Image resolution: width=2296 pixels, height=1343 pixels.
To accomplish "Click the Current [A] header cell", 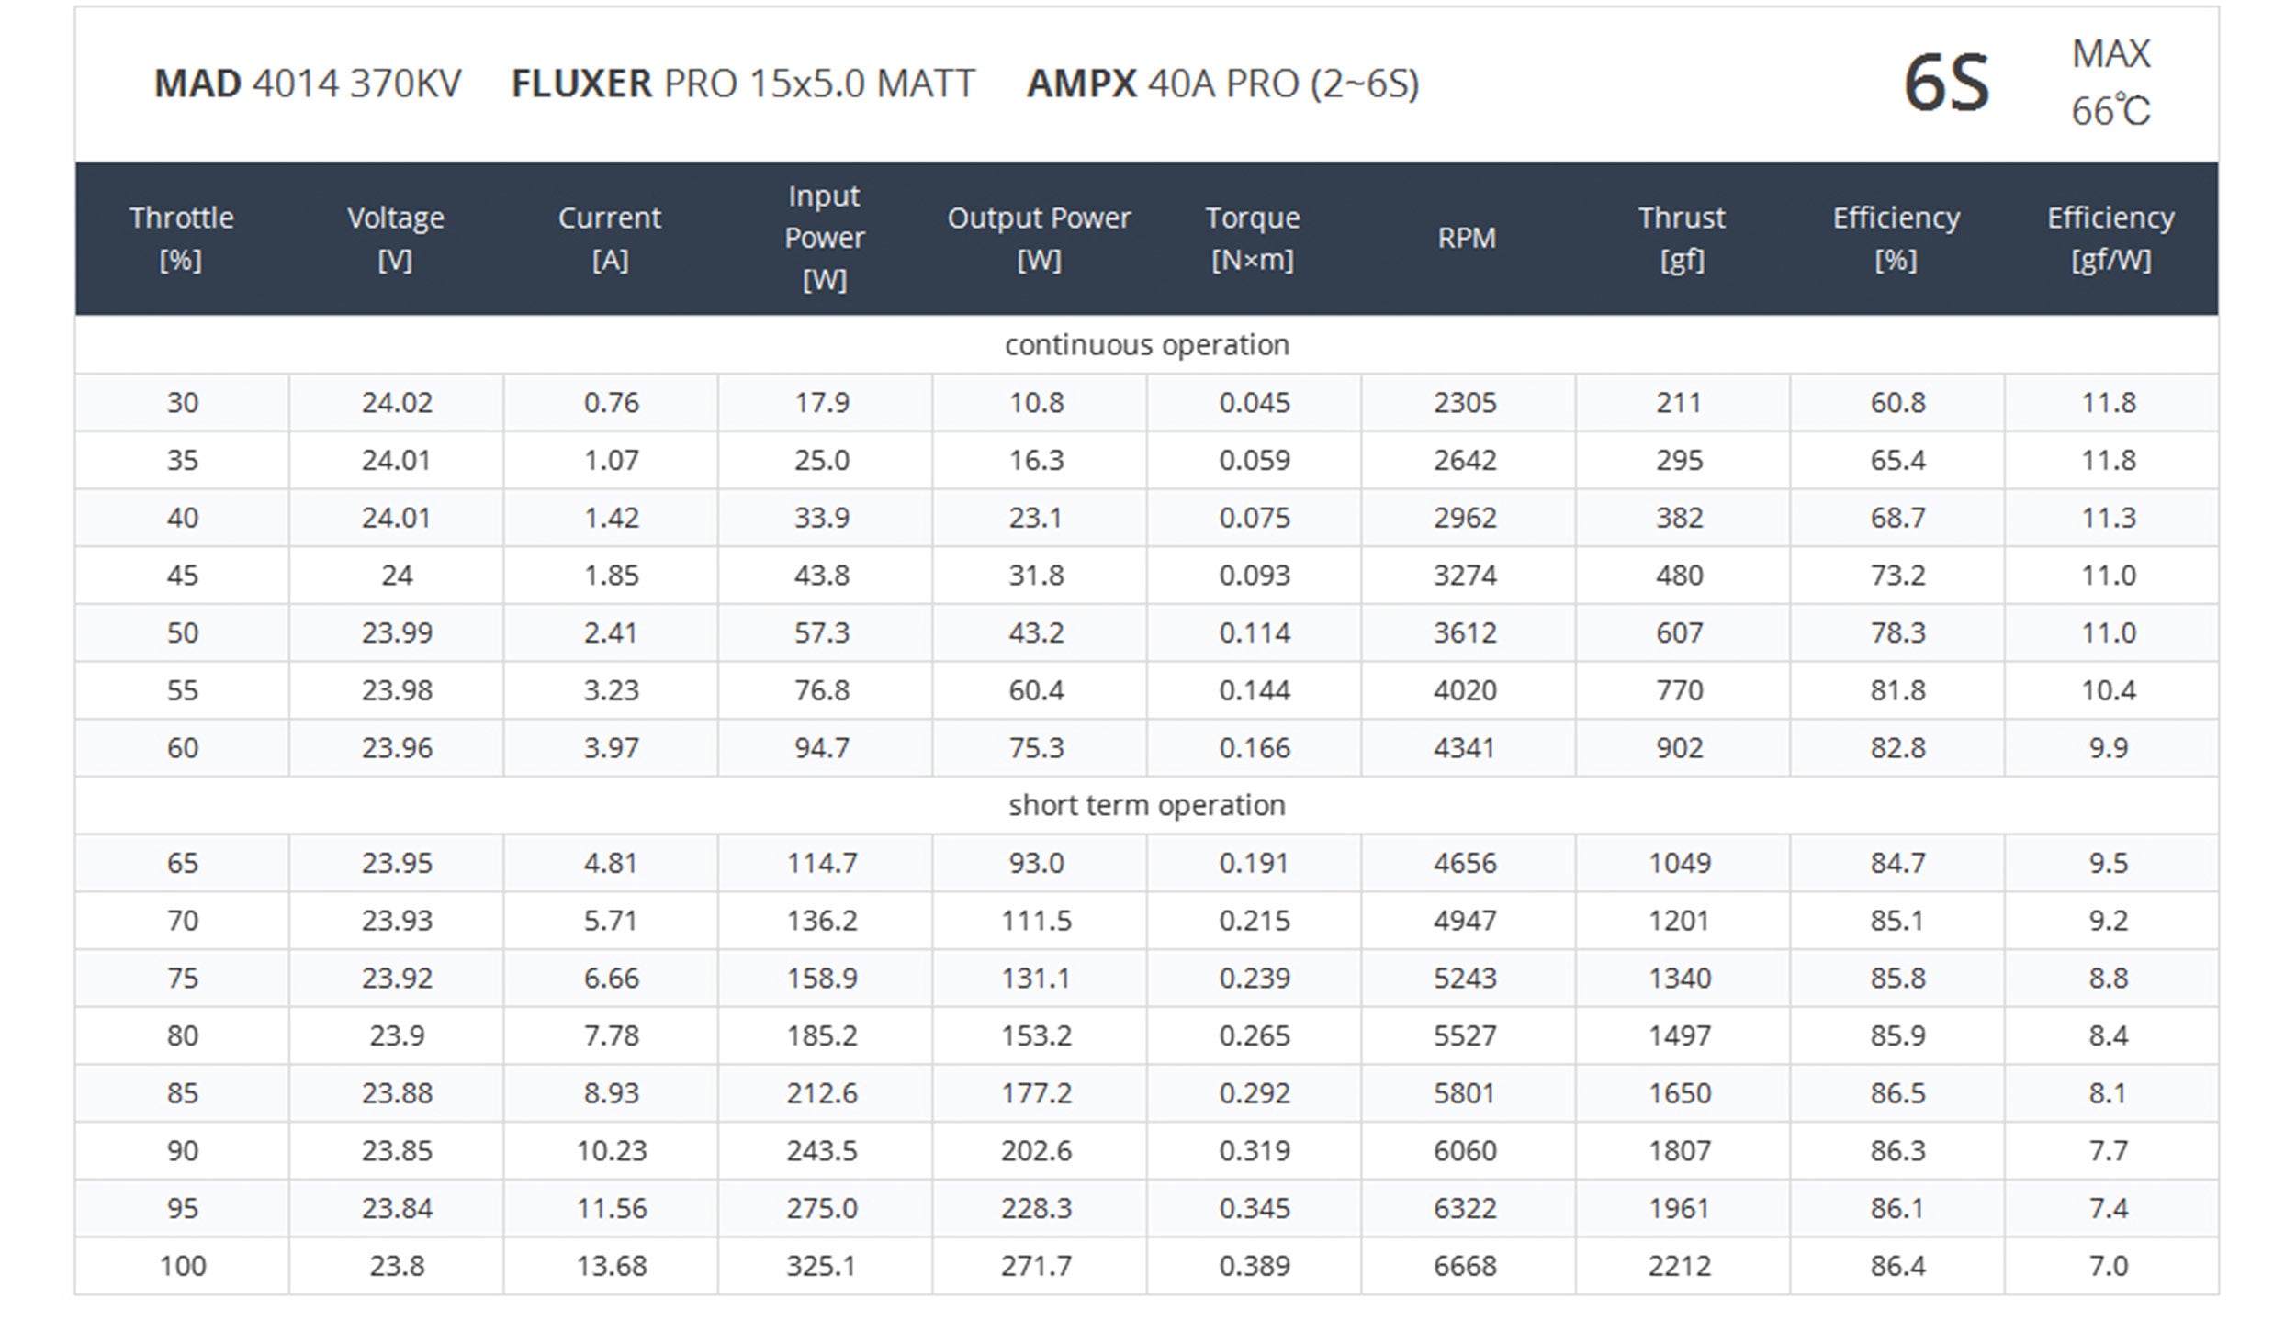I will (610, 239).
